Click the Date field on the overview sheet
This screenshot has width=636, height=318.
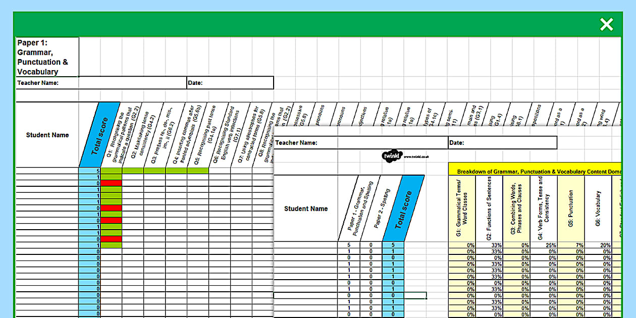click(500, 142)
